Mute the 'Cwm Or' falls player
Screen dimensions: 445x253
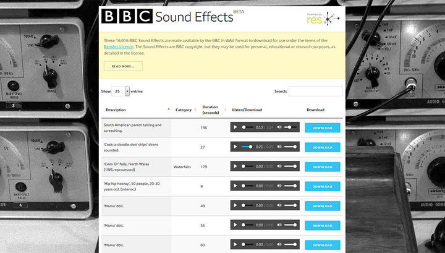pos(279,166)
